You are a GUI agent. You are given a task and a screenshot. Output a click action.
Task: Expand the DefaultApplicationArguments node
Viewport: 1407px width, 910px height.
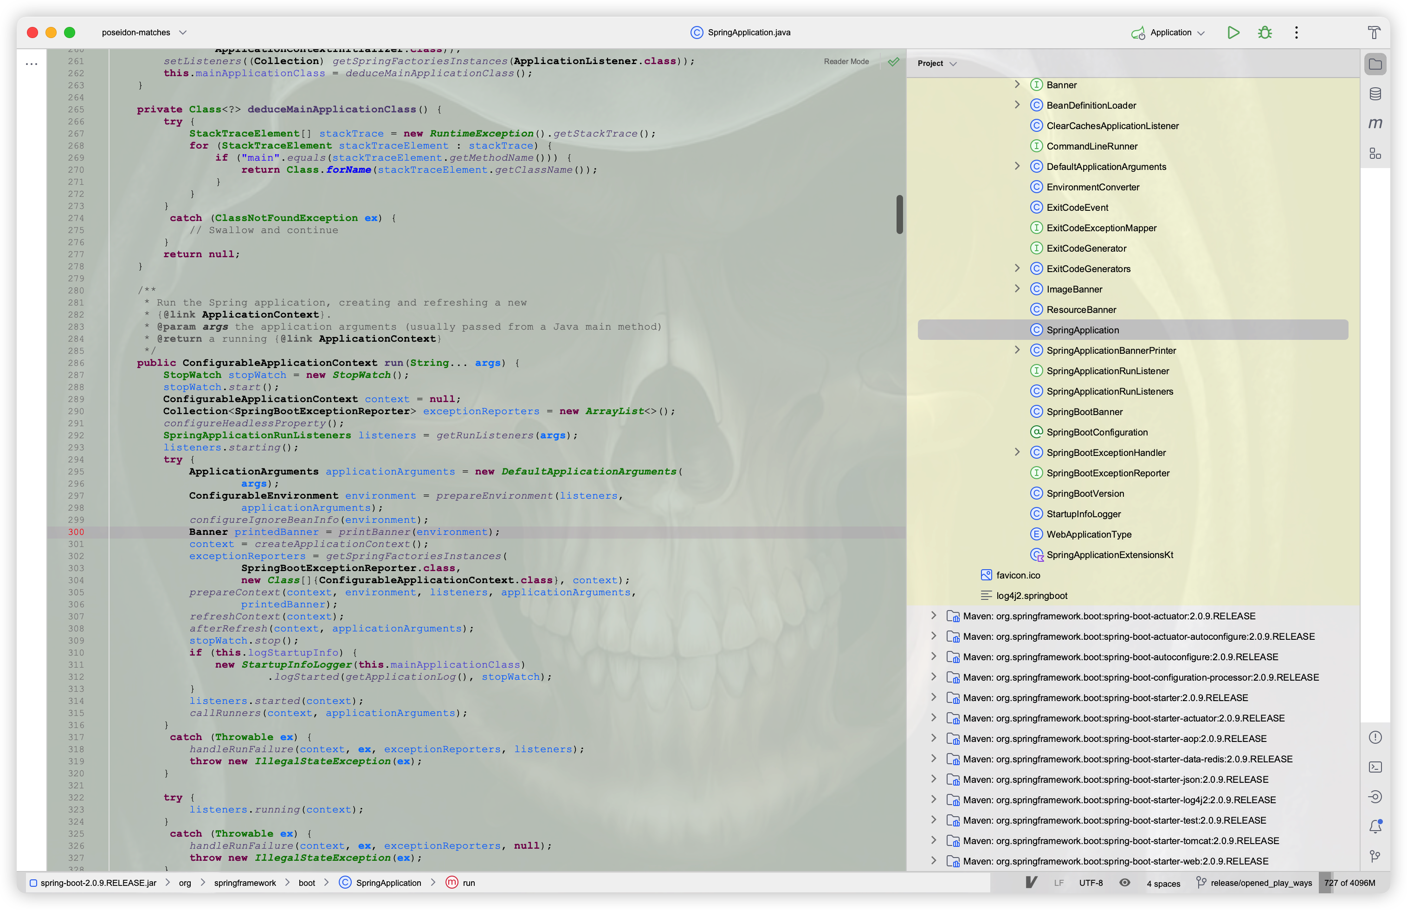point(1017,166)
